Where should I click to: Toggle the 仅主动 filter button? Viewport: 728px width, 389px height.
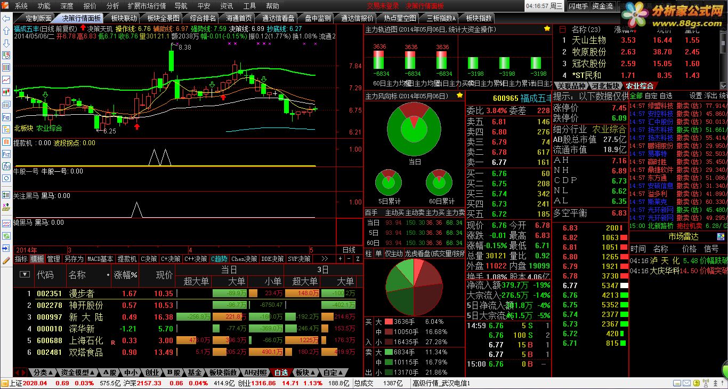[393, 253]
